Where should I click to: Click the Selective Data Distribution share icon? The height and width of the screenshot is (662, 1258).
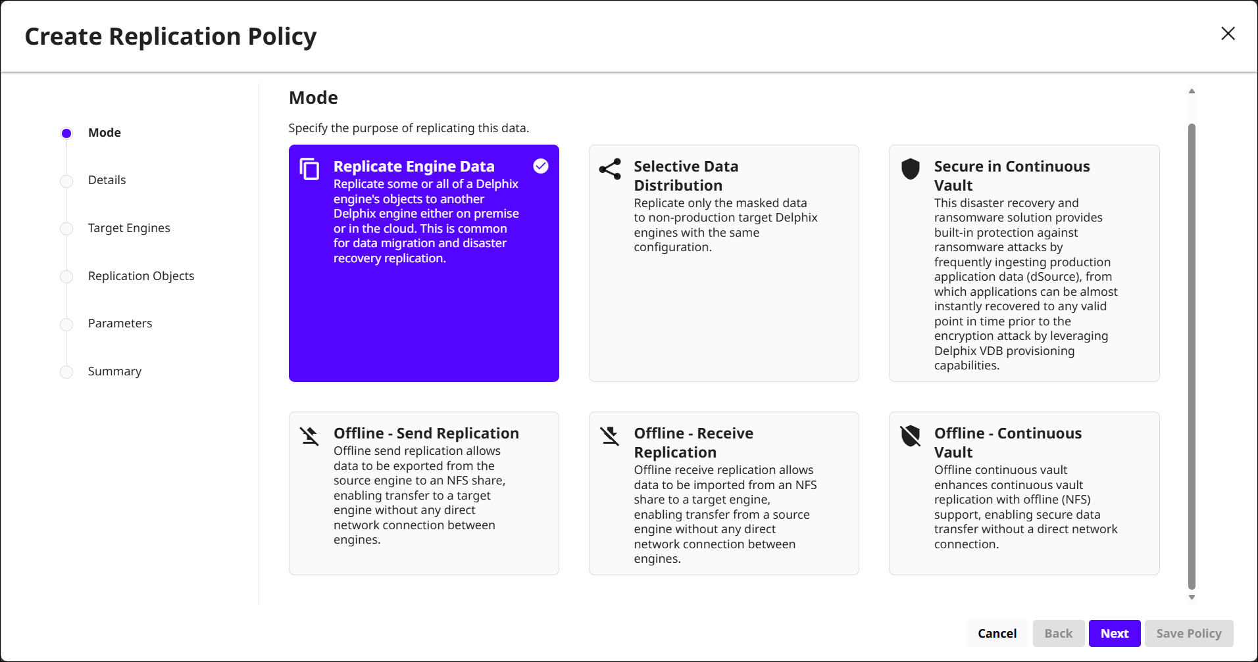[x=610, y=169]
